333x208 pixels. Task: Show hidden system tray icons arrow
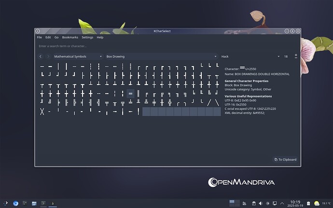tap(282, 203)
